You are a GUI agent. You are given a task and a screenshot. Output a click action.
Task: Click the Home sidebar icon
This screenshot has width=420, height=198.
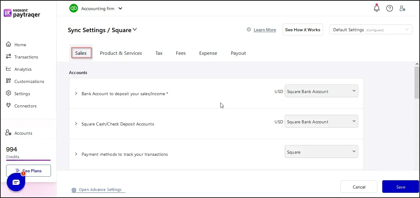9,44
